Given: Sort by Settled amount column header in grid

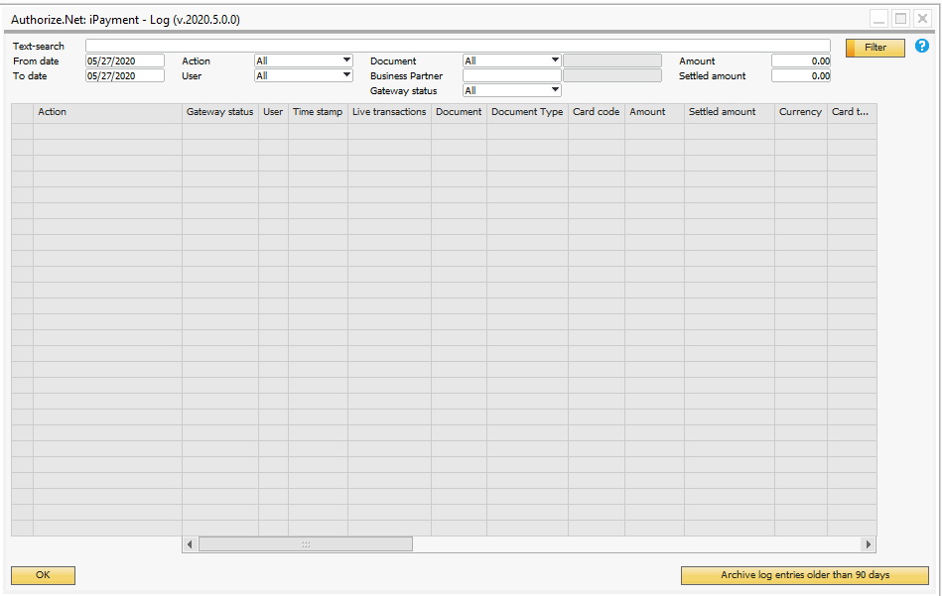Looking at the screenshot, I should [730, 112].
